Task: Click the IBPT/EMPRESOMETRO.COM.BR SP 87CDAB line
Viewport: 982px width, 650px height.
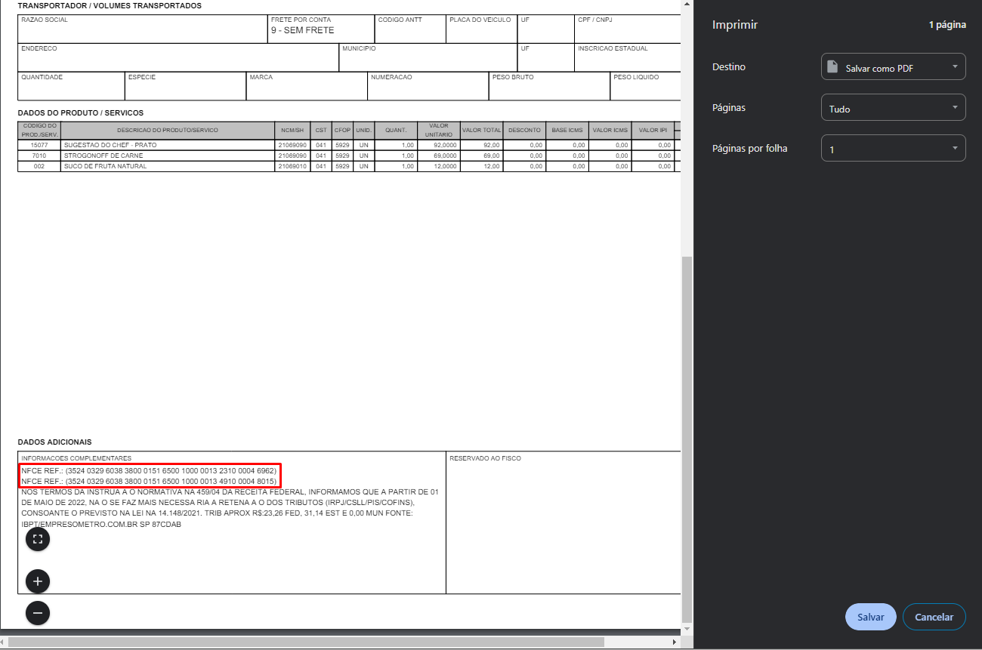Action: tap(101, 524)
